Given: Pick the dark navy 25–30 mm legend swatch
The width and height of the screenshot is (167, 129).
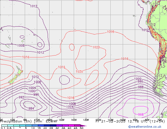Looking at the screenshot, I should click(x=53, y=126).
